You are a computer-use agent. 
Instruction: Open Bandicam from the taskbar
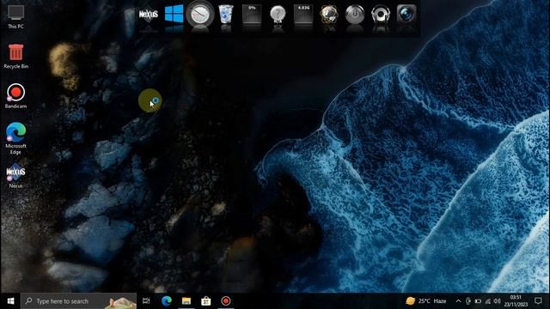225,301
